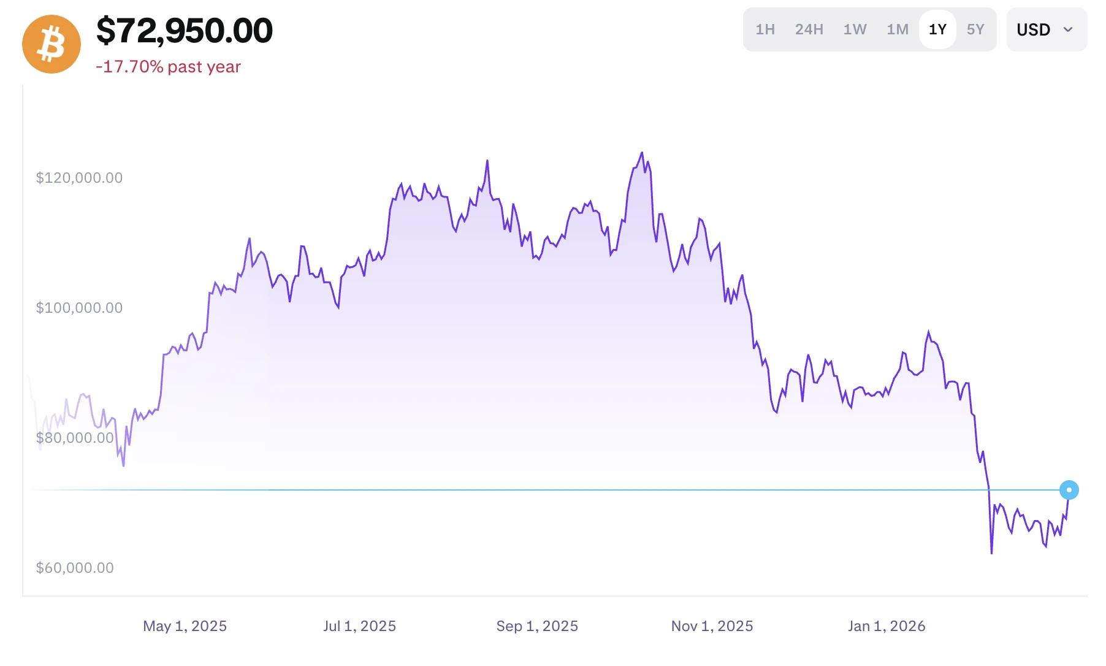Choose the 1M chart period
This screenshot has height=666, width=1106.
(897, 29)
